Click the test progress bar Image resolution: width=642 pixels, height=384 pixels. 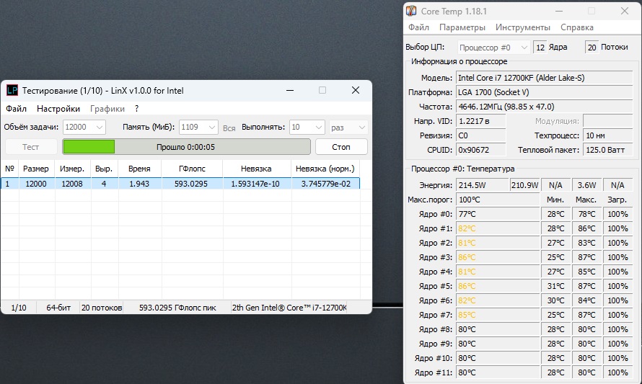click(x=186, y=147)
